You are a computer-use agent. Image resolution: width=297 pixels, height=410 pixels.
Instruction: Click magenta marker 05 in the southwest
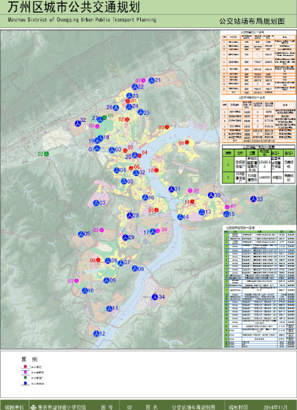coord(76,281)
